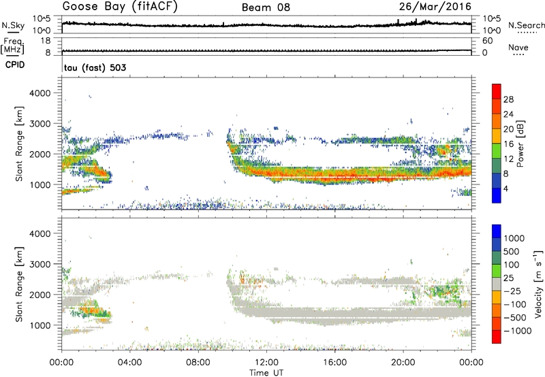Screen dimensions: 545x377
Task: Click the '08:00' time axis tick label
Action: [x=198, y=363]
